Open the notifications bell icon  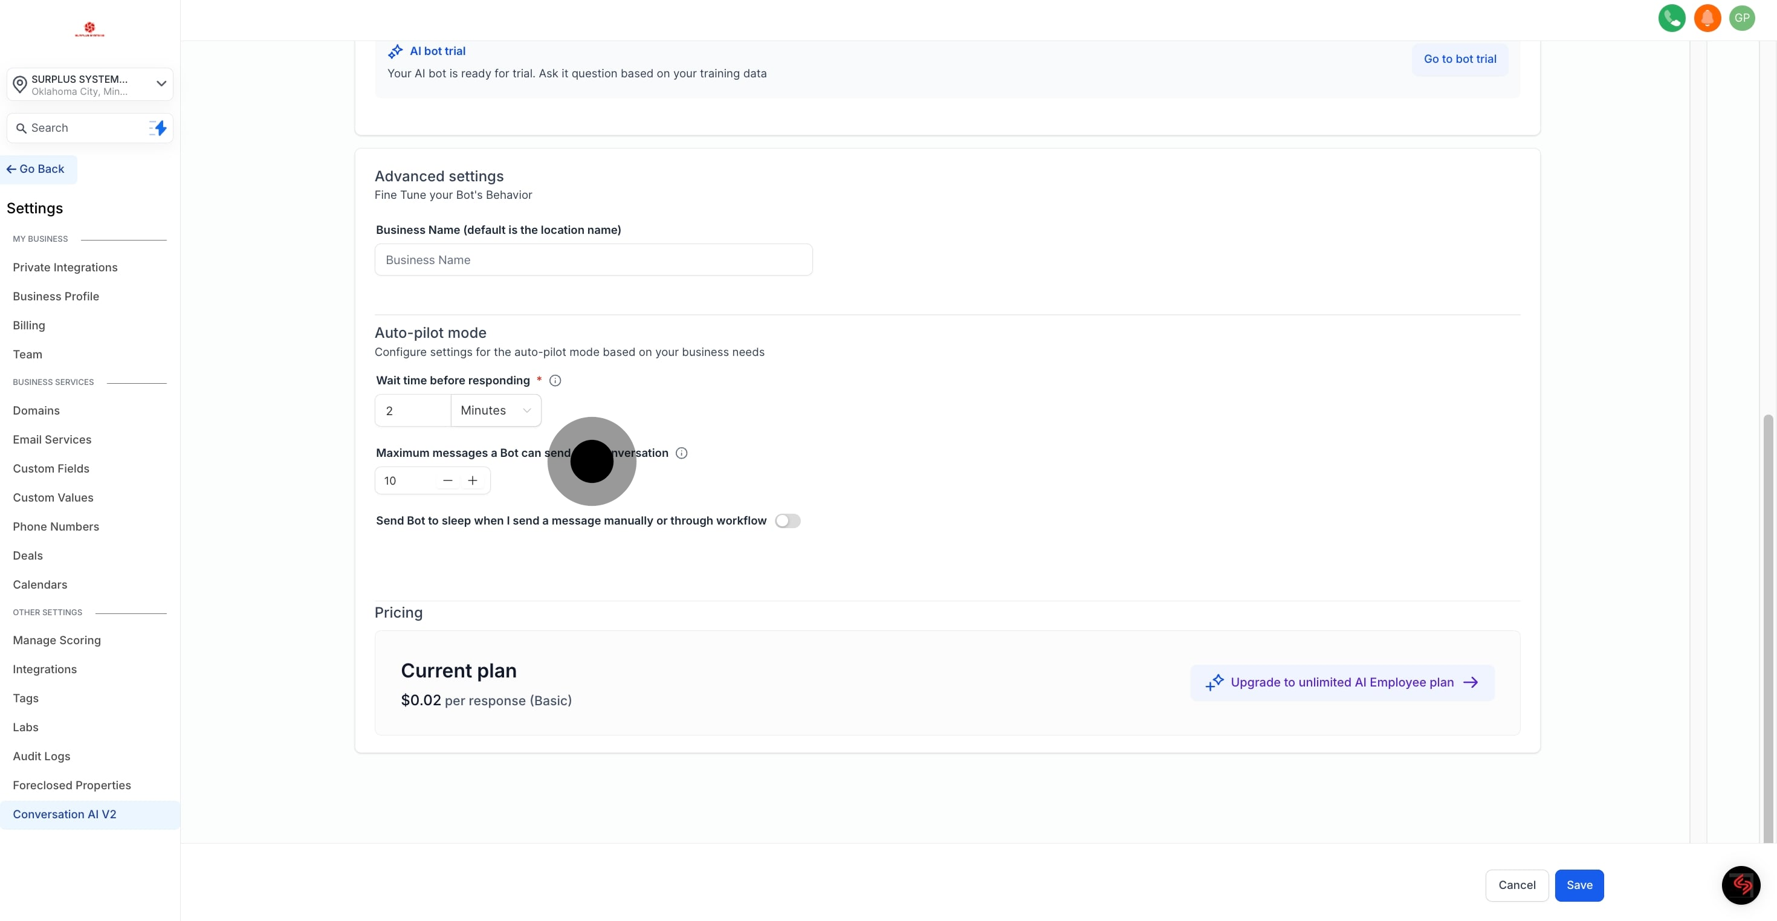(x=1707, y=18)
